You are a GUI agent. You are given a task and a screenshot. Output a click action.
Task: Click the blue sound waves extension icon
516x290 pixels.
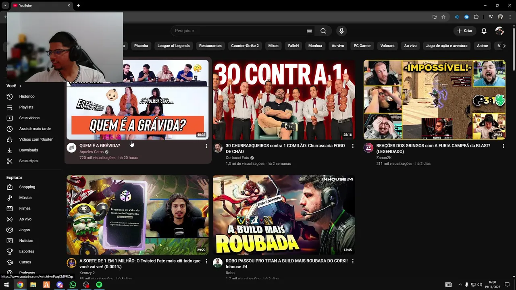pos(457,17)
